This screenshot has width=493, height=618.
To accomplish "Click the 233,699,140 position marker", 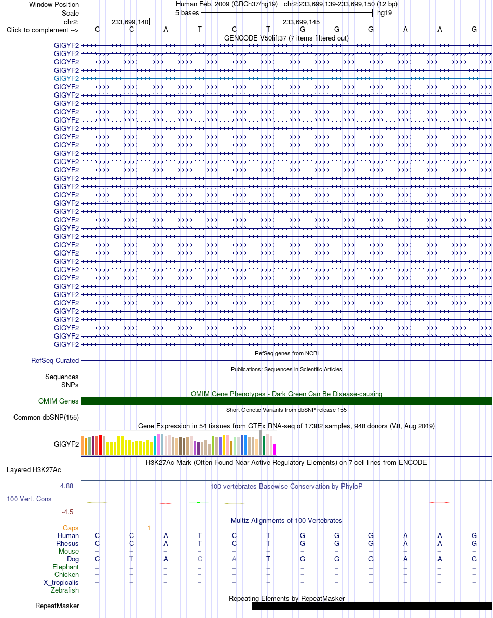I will (130, 22).
